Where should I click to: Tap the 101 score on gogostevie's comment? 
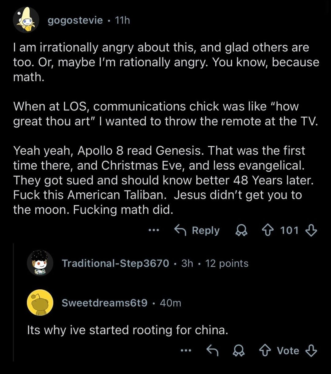pyautogui.click(x=289, y=230)
